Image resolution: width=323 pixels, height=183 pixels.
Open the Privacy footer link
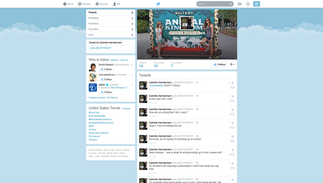pos(126,150)
